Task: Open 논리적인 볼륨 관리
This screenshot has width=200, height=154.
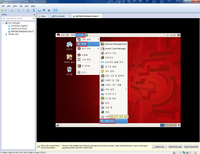Action: click(114, 62)
